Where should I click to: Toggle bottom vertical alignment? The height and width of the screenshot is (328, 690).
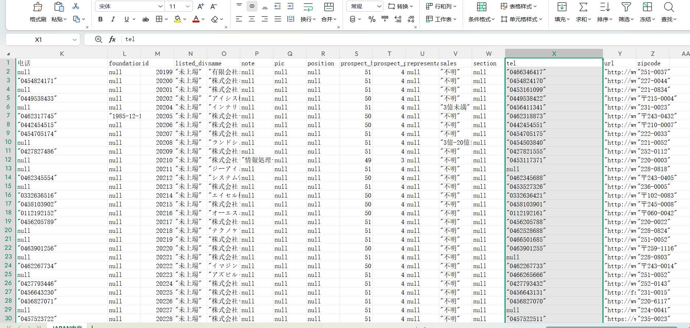point(265,7)
